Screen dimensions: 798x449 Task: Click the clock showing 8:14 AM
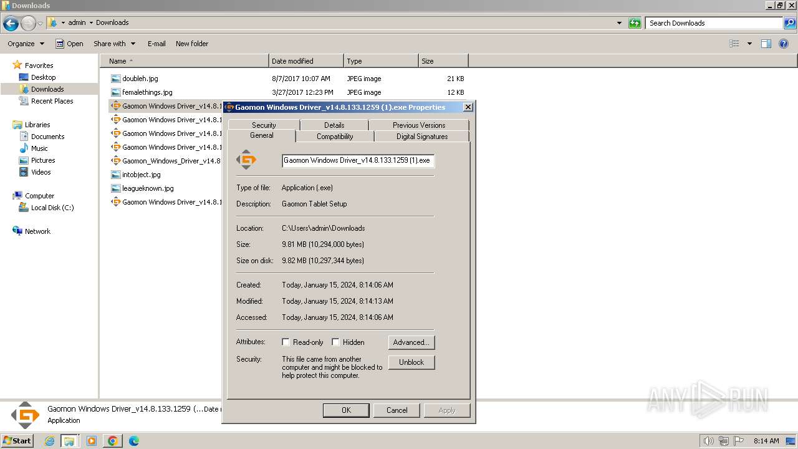tap(766, 441)
